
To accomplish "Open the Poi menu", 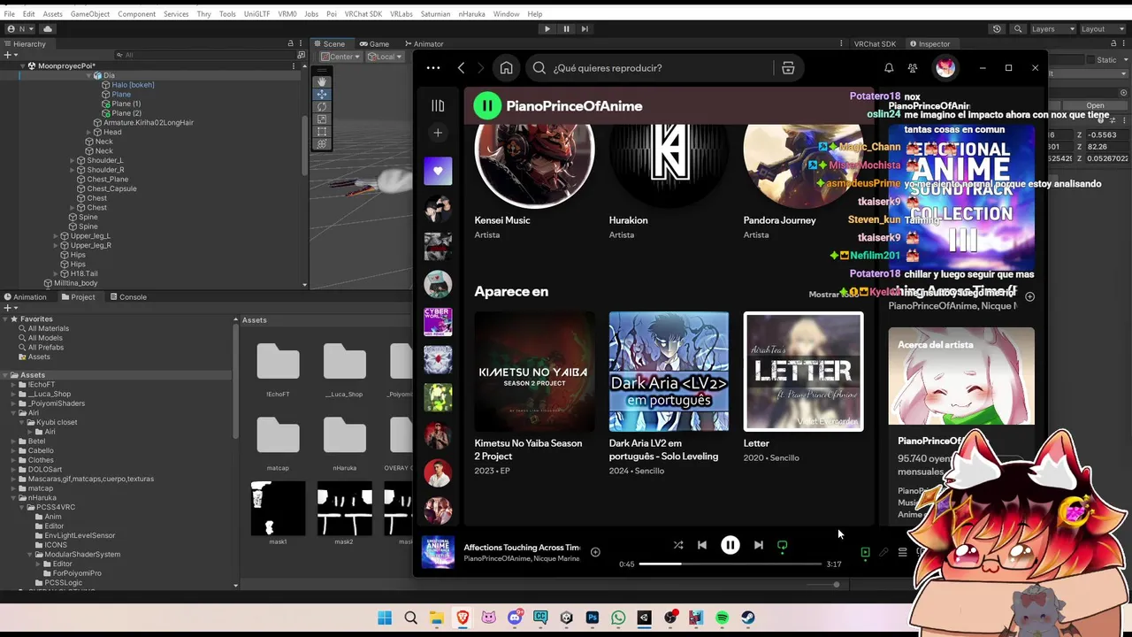I will [332, 14].
